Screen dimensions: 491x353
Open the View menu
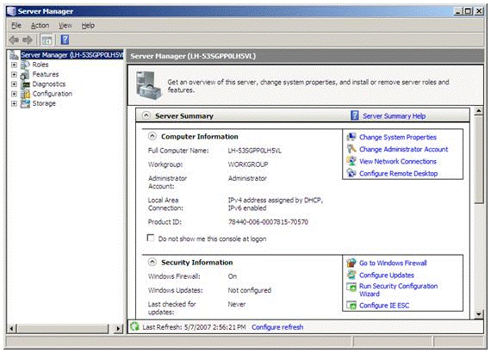[65, 25]
